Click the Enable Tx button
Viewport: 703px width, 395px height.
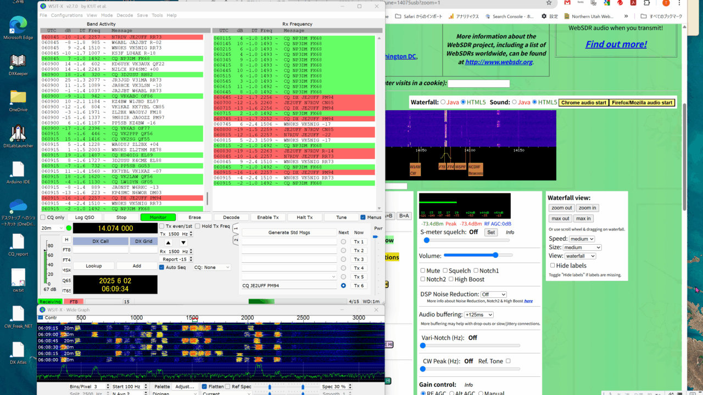click(x=267, y=217)
